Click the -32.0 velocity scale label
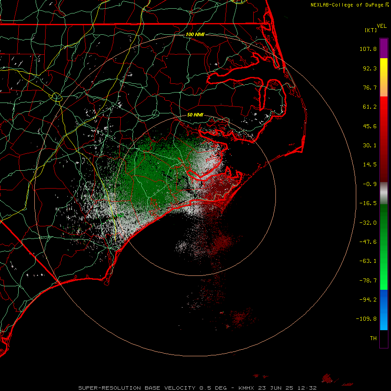The image size is (391, 391). (x=368, y=223)
